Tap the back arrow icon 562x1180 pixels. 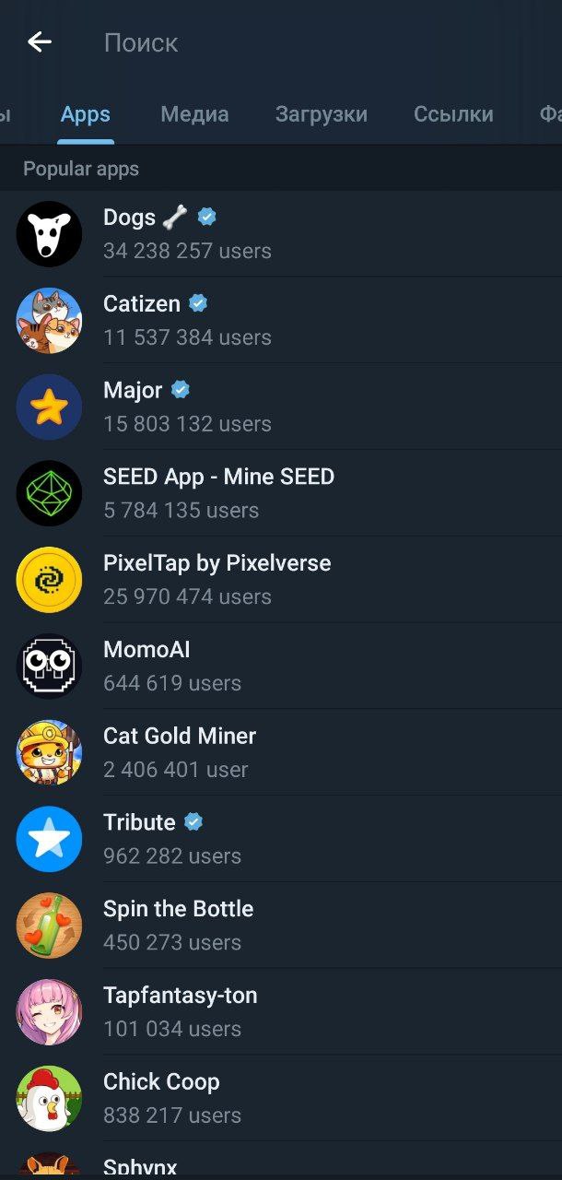39,41
